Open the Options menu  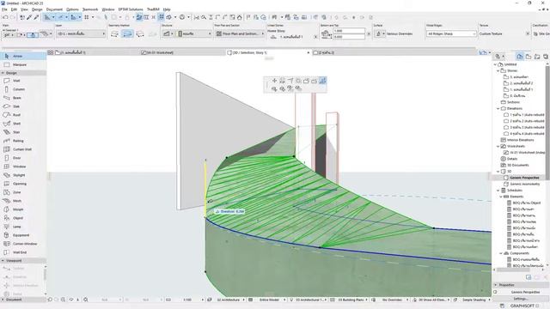pyautogui.click(x=72, y=9)
